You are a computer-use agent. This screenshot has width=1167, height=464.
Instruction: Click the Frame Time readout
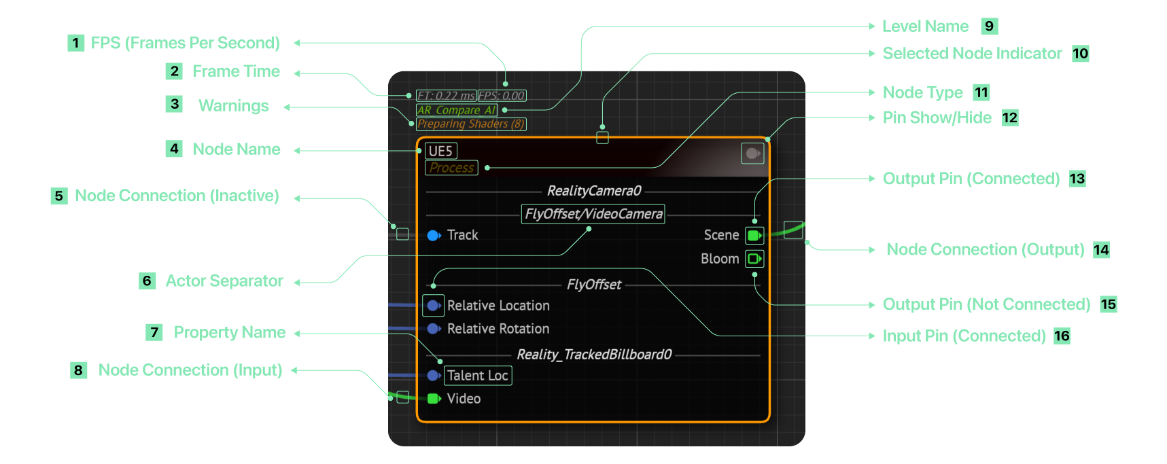click(446, 96)
